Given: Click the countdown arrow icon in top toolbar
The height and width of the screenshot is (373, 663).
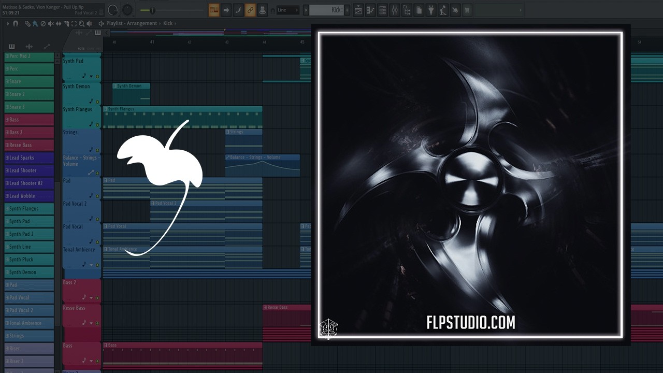Looking at the screenshot, I should point(226,10).
